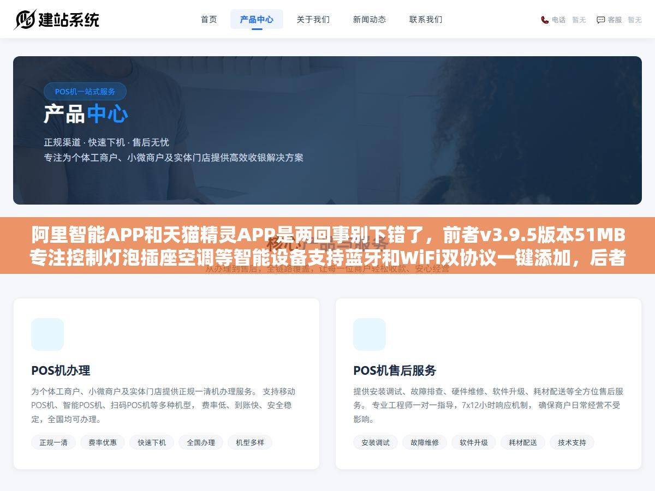Open 新闻动态 in the nav bar
The height and width of the screenshot is (491, 655).
[370, 19]
